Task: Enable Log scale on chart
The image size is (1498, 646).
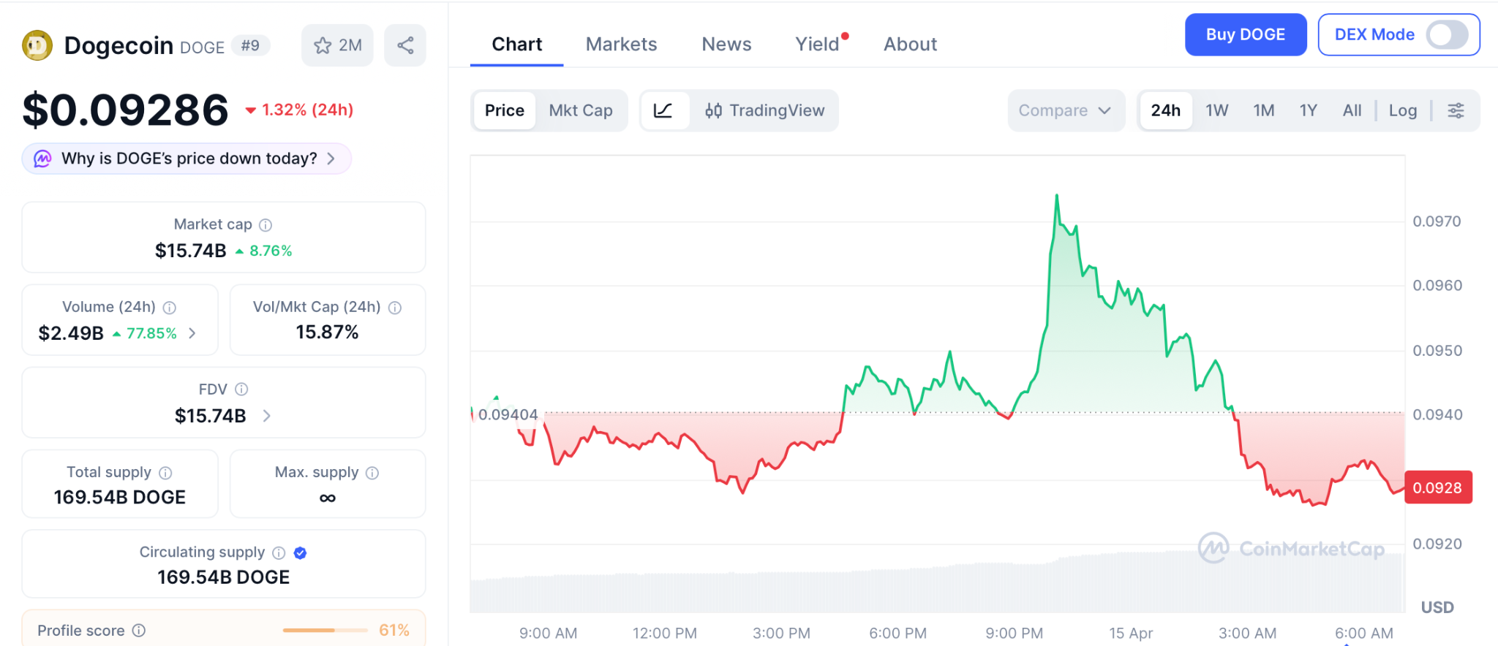Action: click(x=1402, y=110)
